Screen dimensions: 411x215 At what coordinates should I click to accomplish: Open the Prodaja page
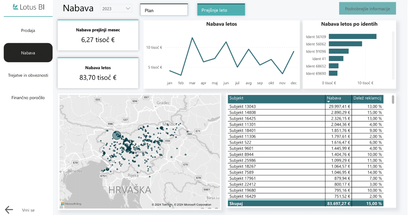[x=28, y=30]
